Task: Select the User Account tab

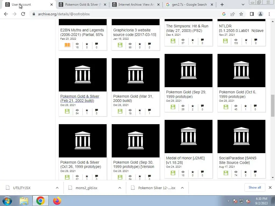Action: pyautogui.click(x=29, y=5)
